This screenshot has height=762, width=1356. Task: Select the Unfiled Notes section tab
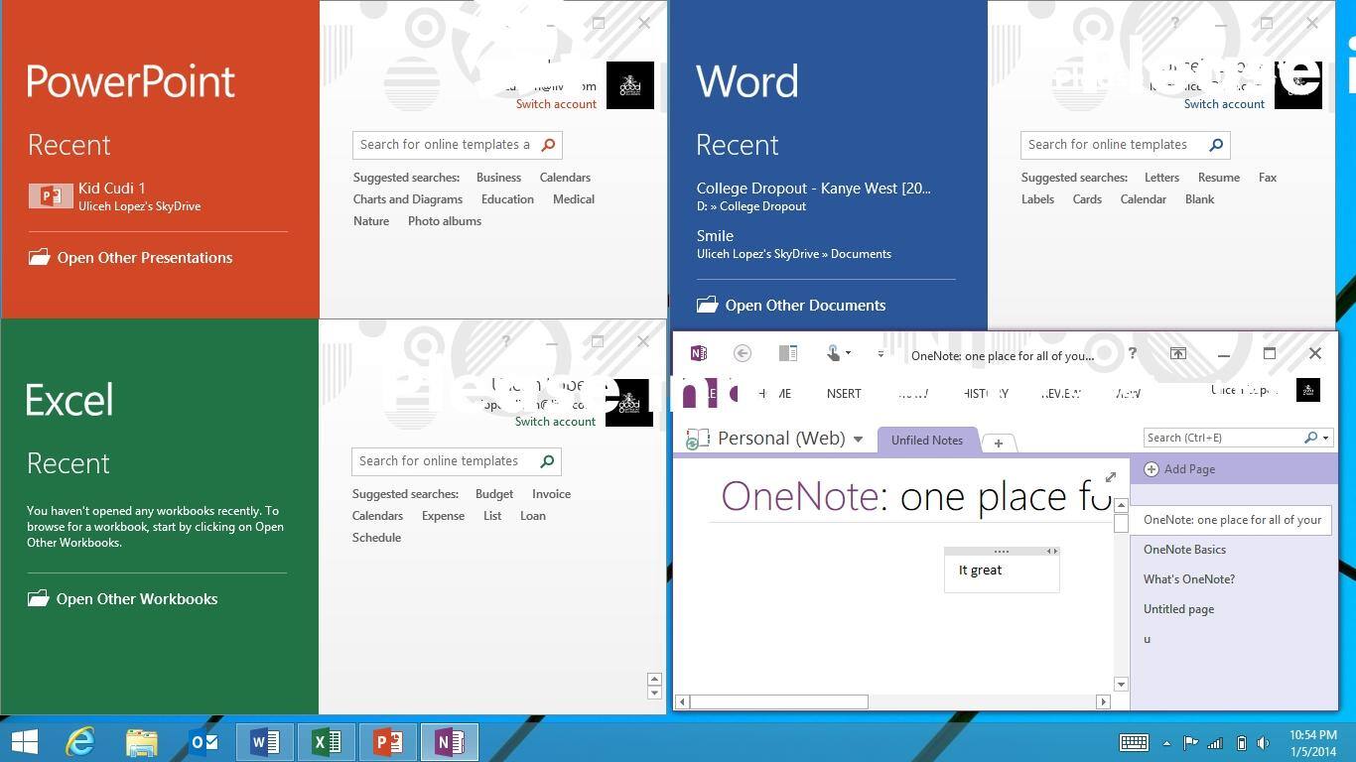(x=926, y=441)
